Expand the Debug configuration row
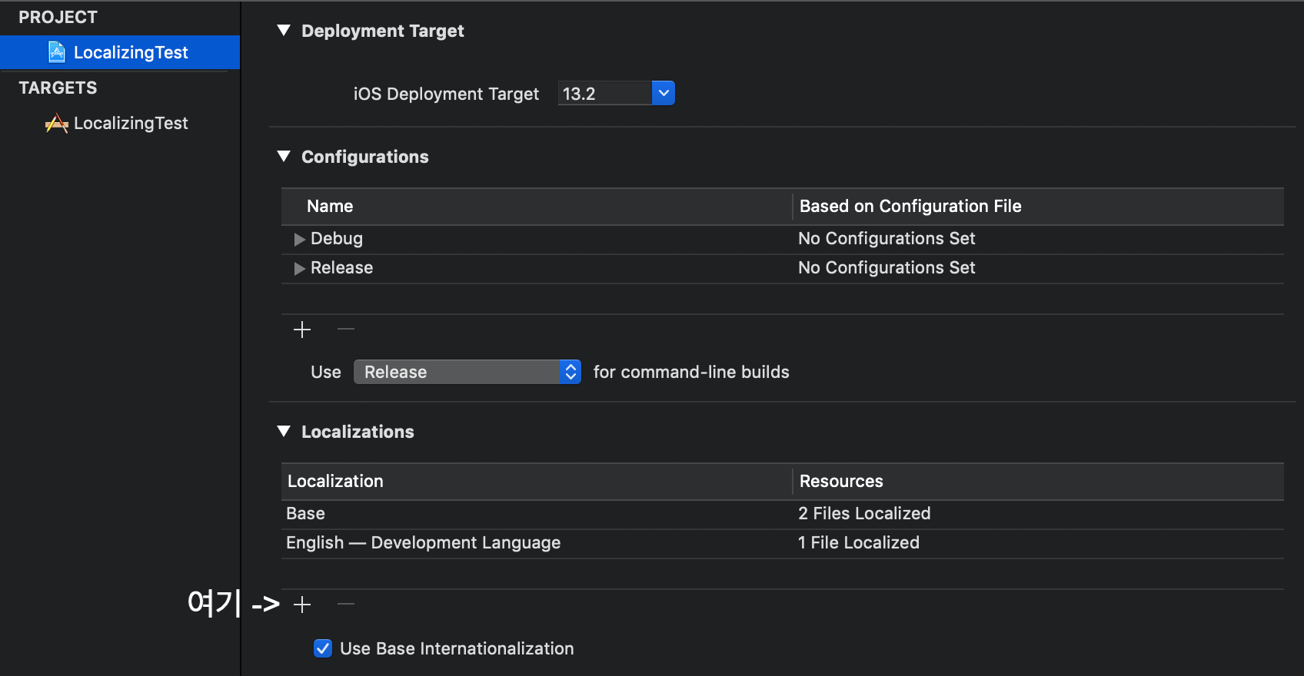The image size is (1304, 676). click(300, 239)
